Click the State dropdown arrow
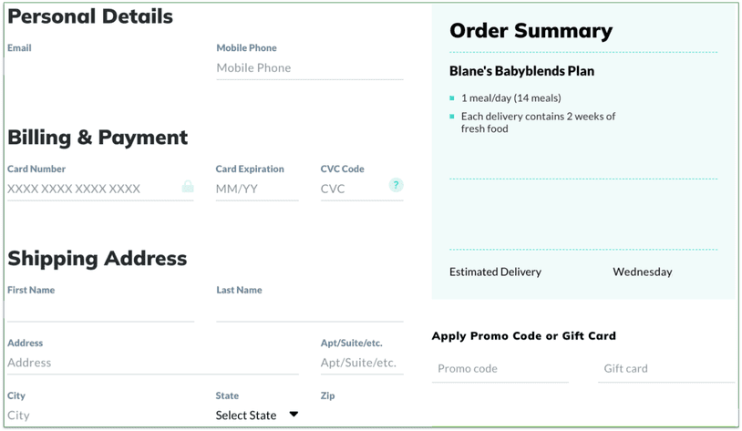 (294, 415)
